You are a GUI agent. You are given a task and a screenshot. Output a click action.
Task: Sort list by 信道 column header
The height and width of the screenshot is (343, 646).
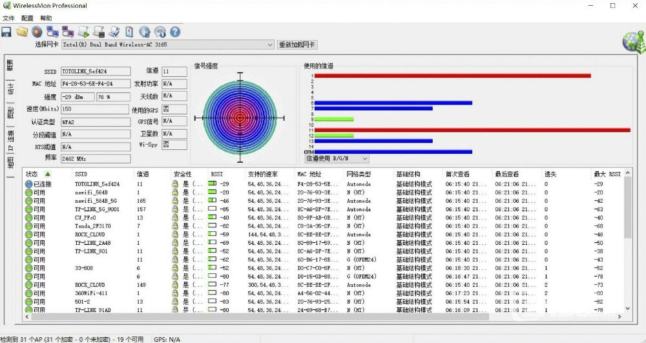point(152,174)
